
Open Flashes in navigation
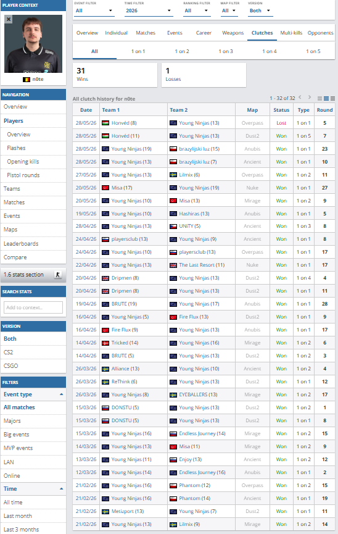pos(33,148)
